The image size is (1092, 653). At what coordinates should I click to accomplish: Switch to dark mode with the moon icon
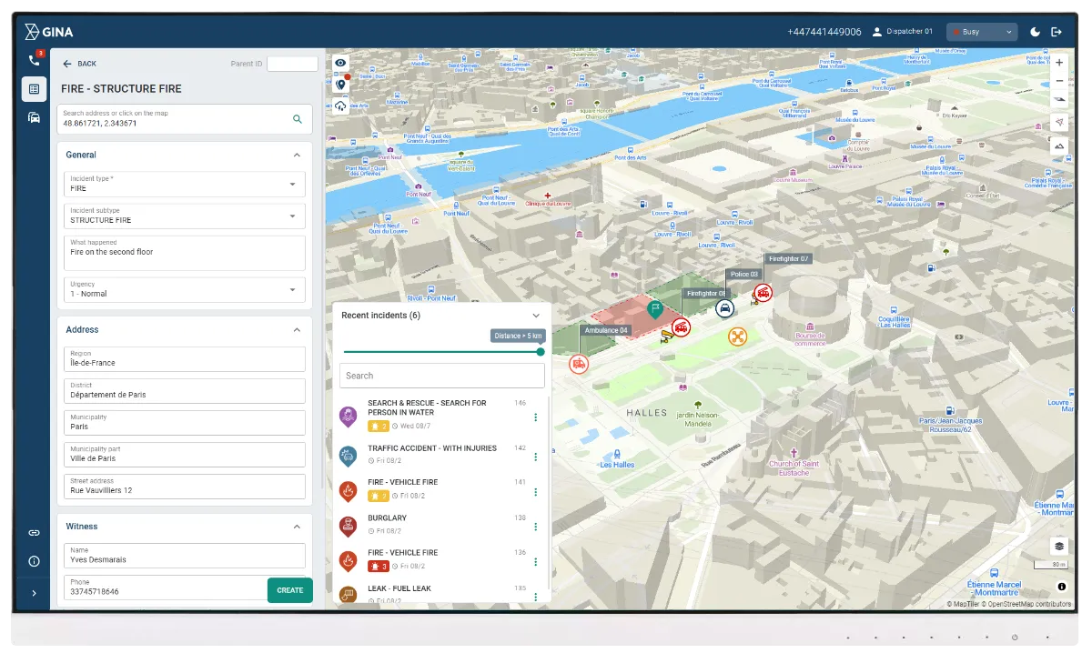coord(1035,31)
